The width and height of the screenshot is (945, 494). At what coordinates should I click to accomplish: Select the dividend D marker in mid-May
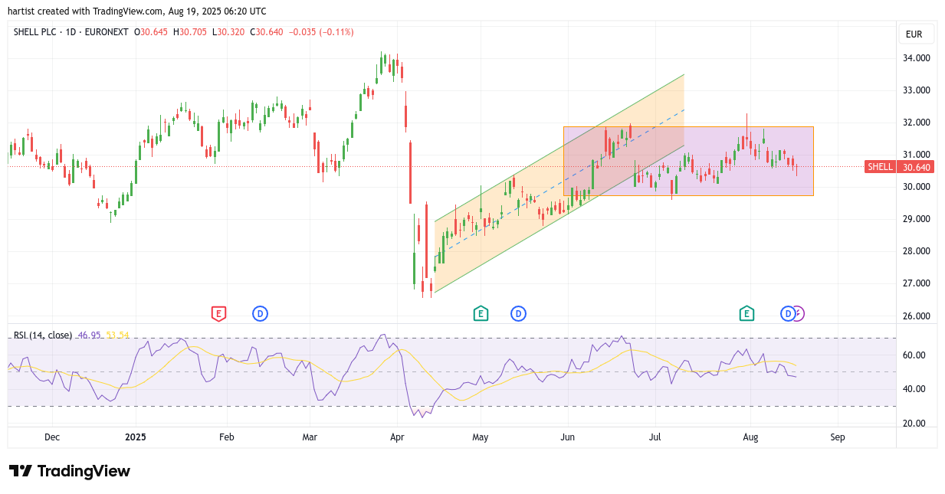click(x=518, y=313)
